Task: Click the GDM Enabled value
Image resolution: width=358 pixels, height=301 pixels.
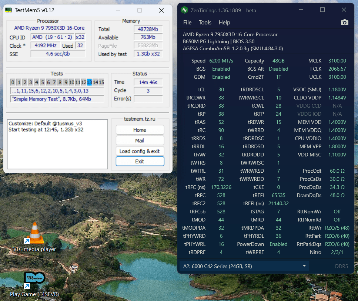Action: (x=221, y=77)
